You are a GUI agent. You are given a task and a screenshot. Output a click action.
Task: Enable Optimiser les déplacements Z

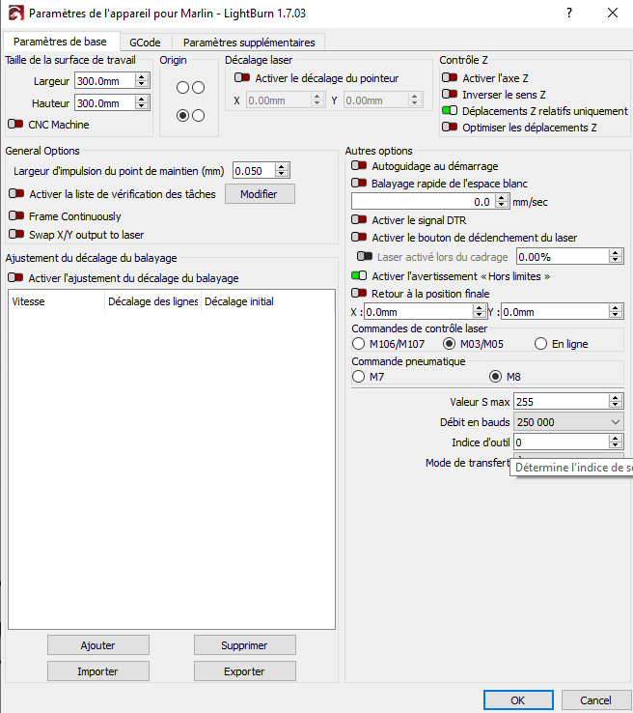coord(450,127)
